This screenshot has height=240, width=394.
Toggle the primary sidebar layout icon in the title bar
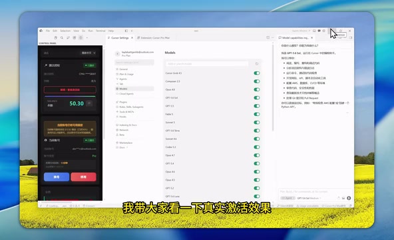point(126,31)
